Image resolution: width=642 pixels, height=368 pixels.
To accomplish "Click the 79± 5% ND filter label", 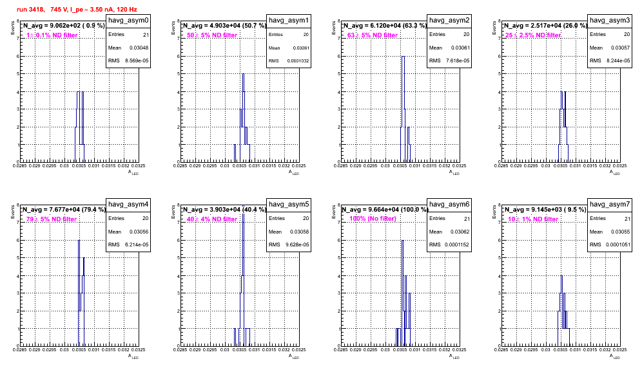I will pos(52,219).
